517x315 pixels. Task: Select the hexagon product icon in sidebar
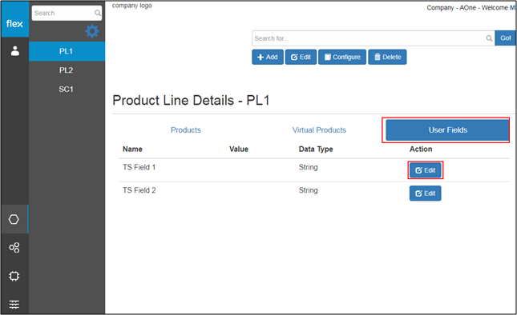(x=14, y=219)
